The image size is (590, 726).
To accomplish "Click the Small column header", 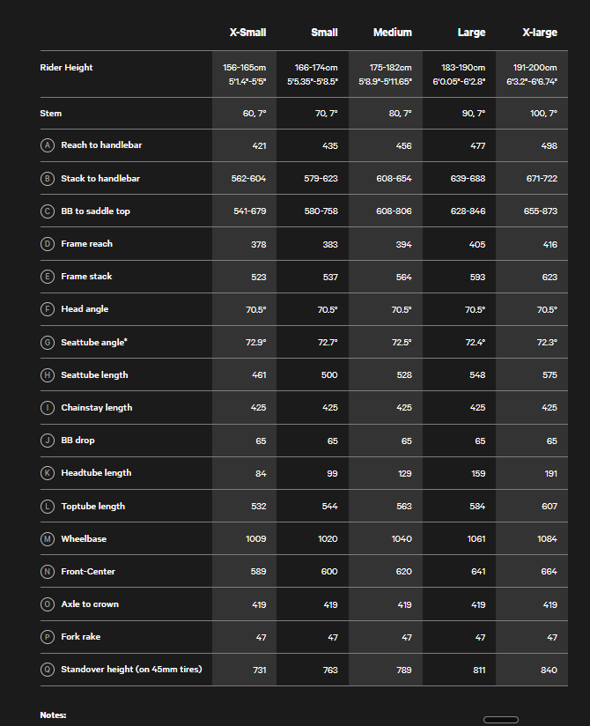I will (x=324, y=33).
